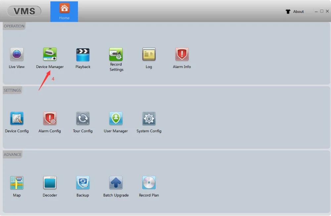Open the Alarm Info shield icon
This screenshot has width=331, height=216.
click(182, 54)
